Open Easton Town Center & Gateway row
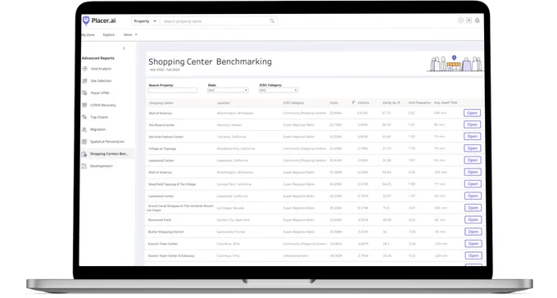 point(473,255)
